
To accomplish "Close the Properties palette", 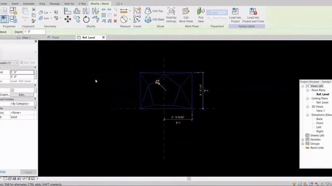I will coord(36,41).
